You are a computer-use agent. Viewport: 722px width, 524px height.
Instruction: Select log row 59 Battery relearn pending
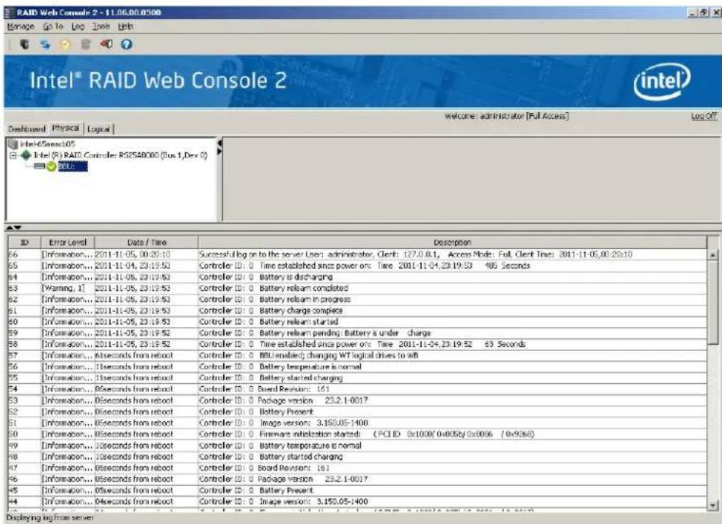pyautogui.click(x=357, y=333)
